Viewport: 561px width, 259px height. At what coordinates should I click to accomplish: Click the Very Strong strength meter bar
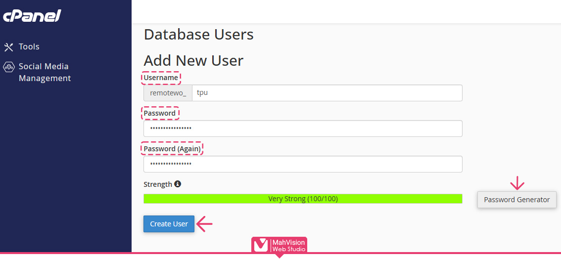[x=303, y=199]
